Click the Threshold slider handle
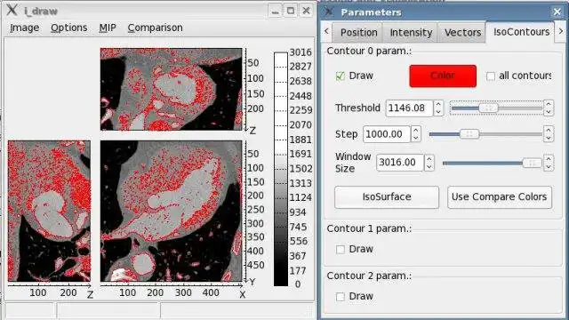 pyautogui.click(x=488, y=108)
